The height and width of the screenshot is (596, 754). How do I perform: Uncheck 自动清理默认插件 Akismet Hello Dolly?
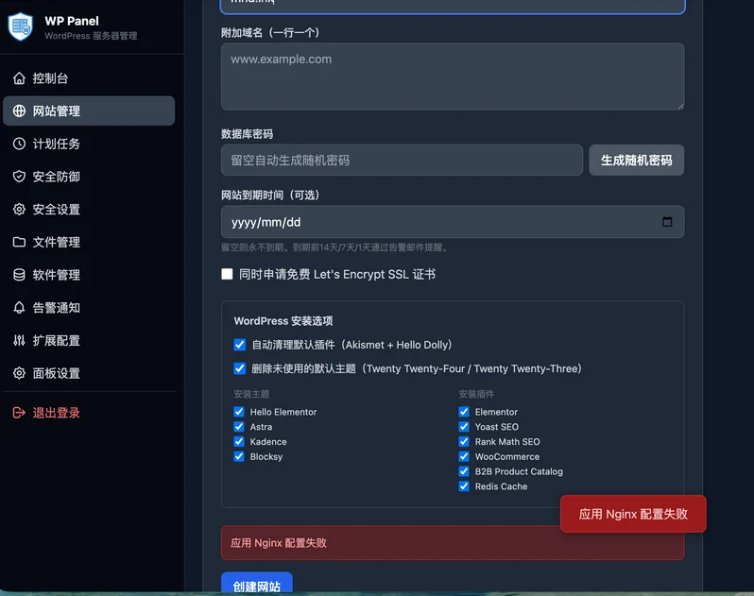coord(239,345)
